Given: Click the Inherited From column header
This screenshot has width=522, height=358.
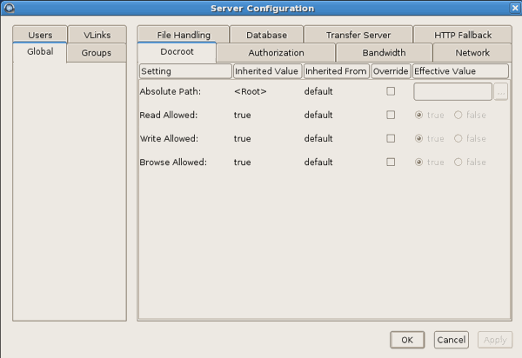Looking at the screenshot, I should coord(336,71).
